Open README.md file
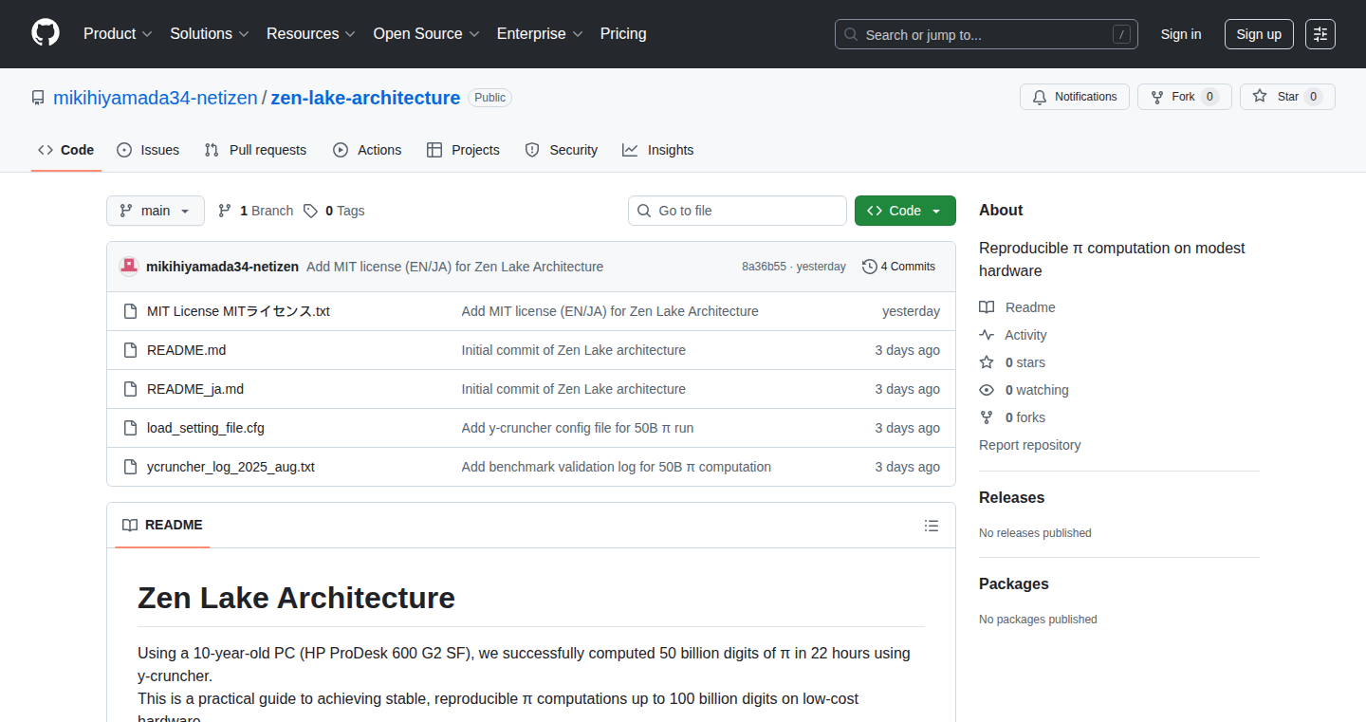The height and width of the screenshot is (722, 1366). (x=186, y=350)
